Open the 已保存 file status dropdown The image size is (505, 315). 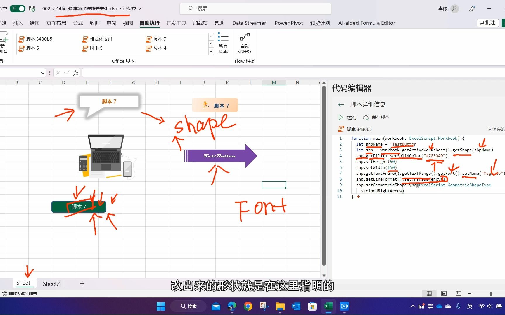(x=139, y=9)
